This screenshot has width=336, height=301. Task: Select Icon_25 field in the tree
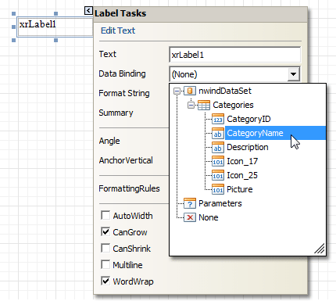(x=242, y=175)
